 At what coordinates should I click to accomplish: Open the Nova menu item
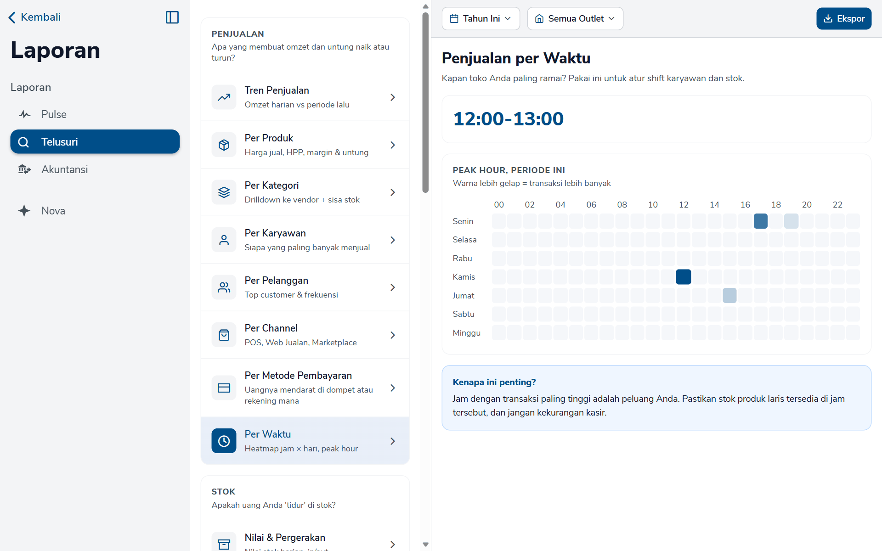pos(95,211)
